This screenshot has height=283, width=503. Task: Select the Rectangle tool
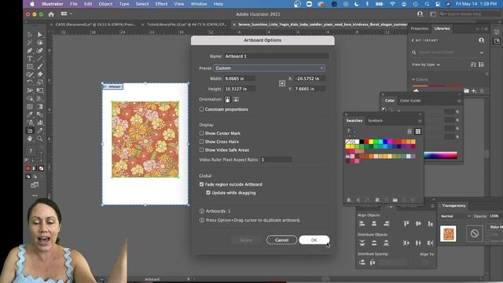(30, 67)
